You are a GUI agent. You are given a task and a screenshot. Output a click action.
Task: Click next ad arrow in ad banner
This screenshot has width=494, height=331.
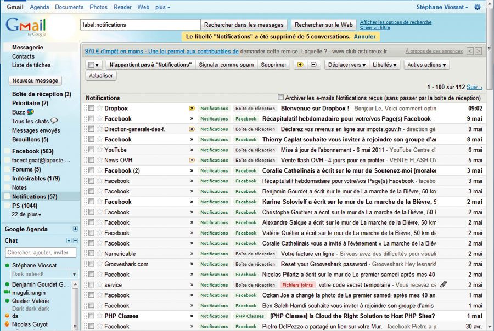tap(478, 51)
